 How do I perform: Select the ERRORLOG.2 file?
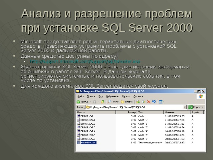click(x=88, y=124)
